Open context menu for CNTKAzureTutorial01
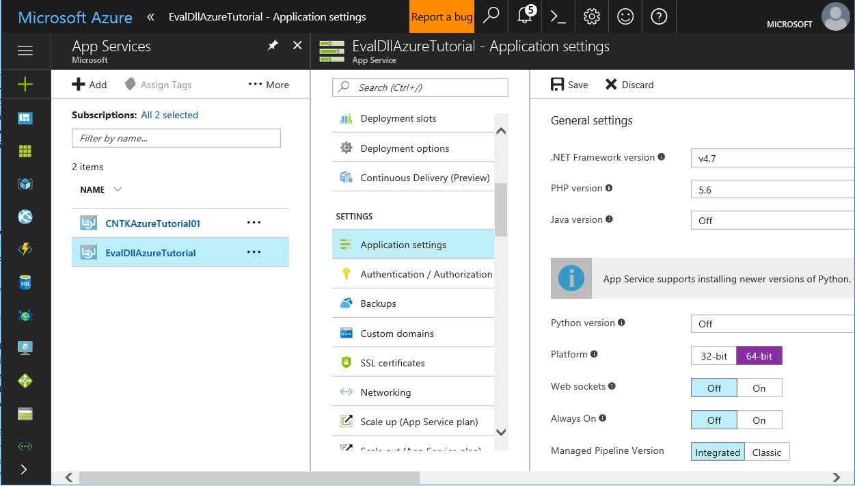The height and width of the screenshot is (486, 855). (x=254, y=223)
